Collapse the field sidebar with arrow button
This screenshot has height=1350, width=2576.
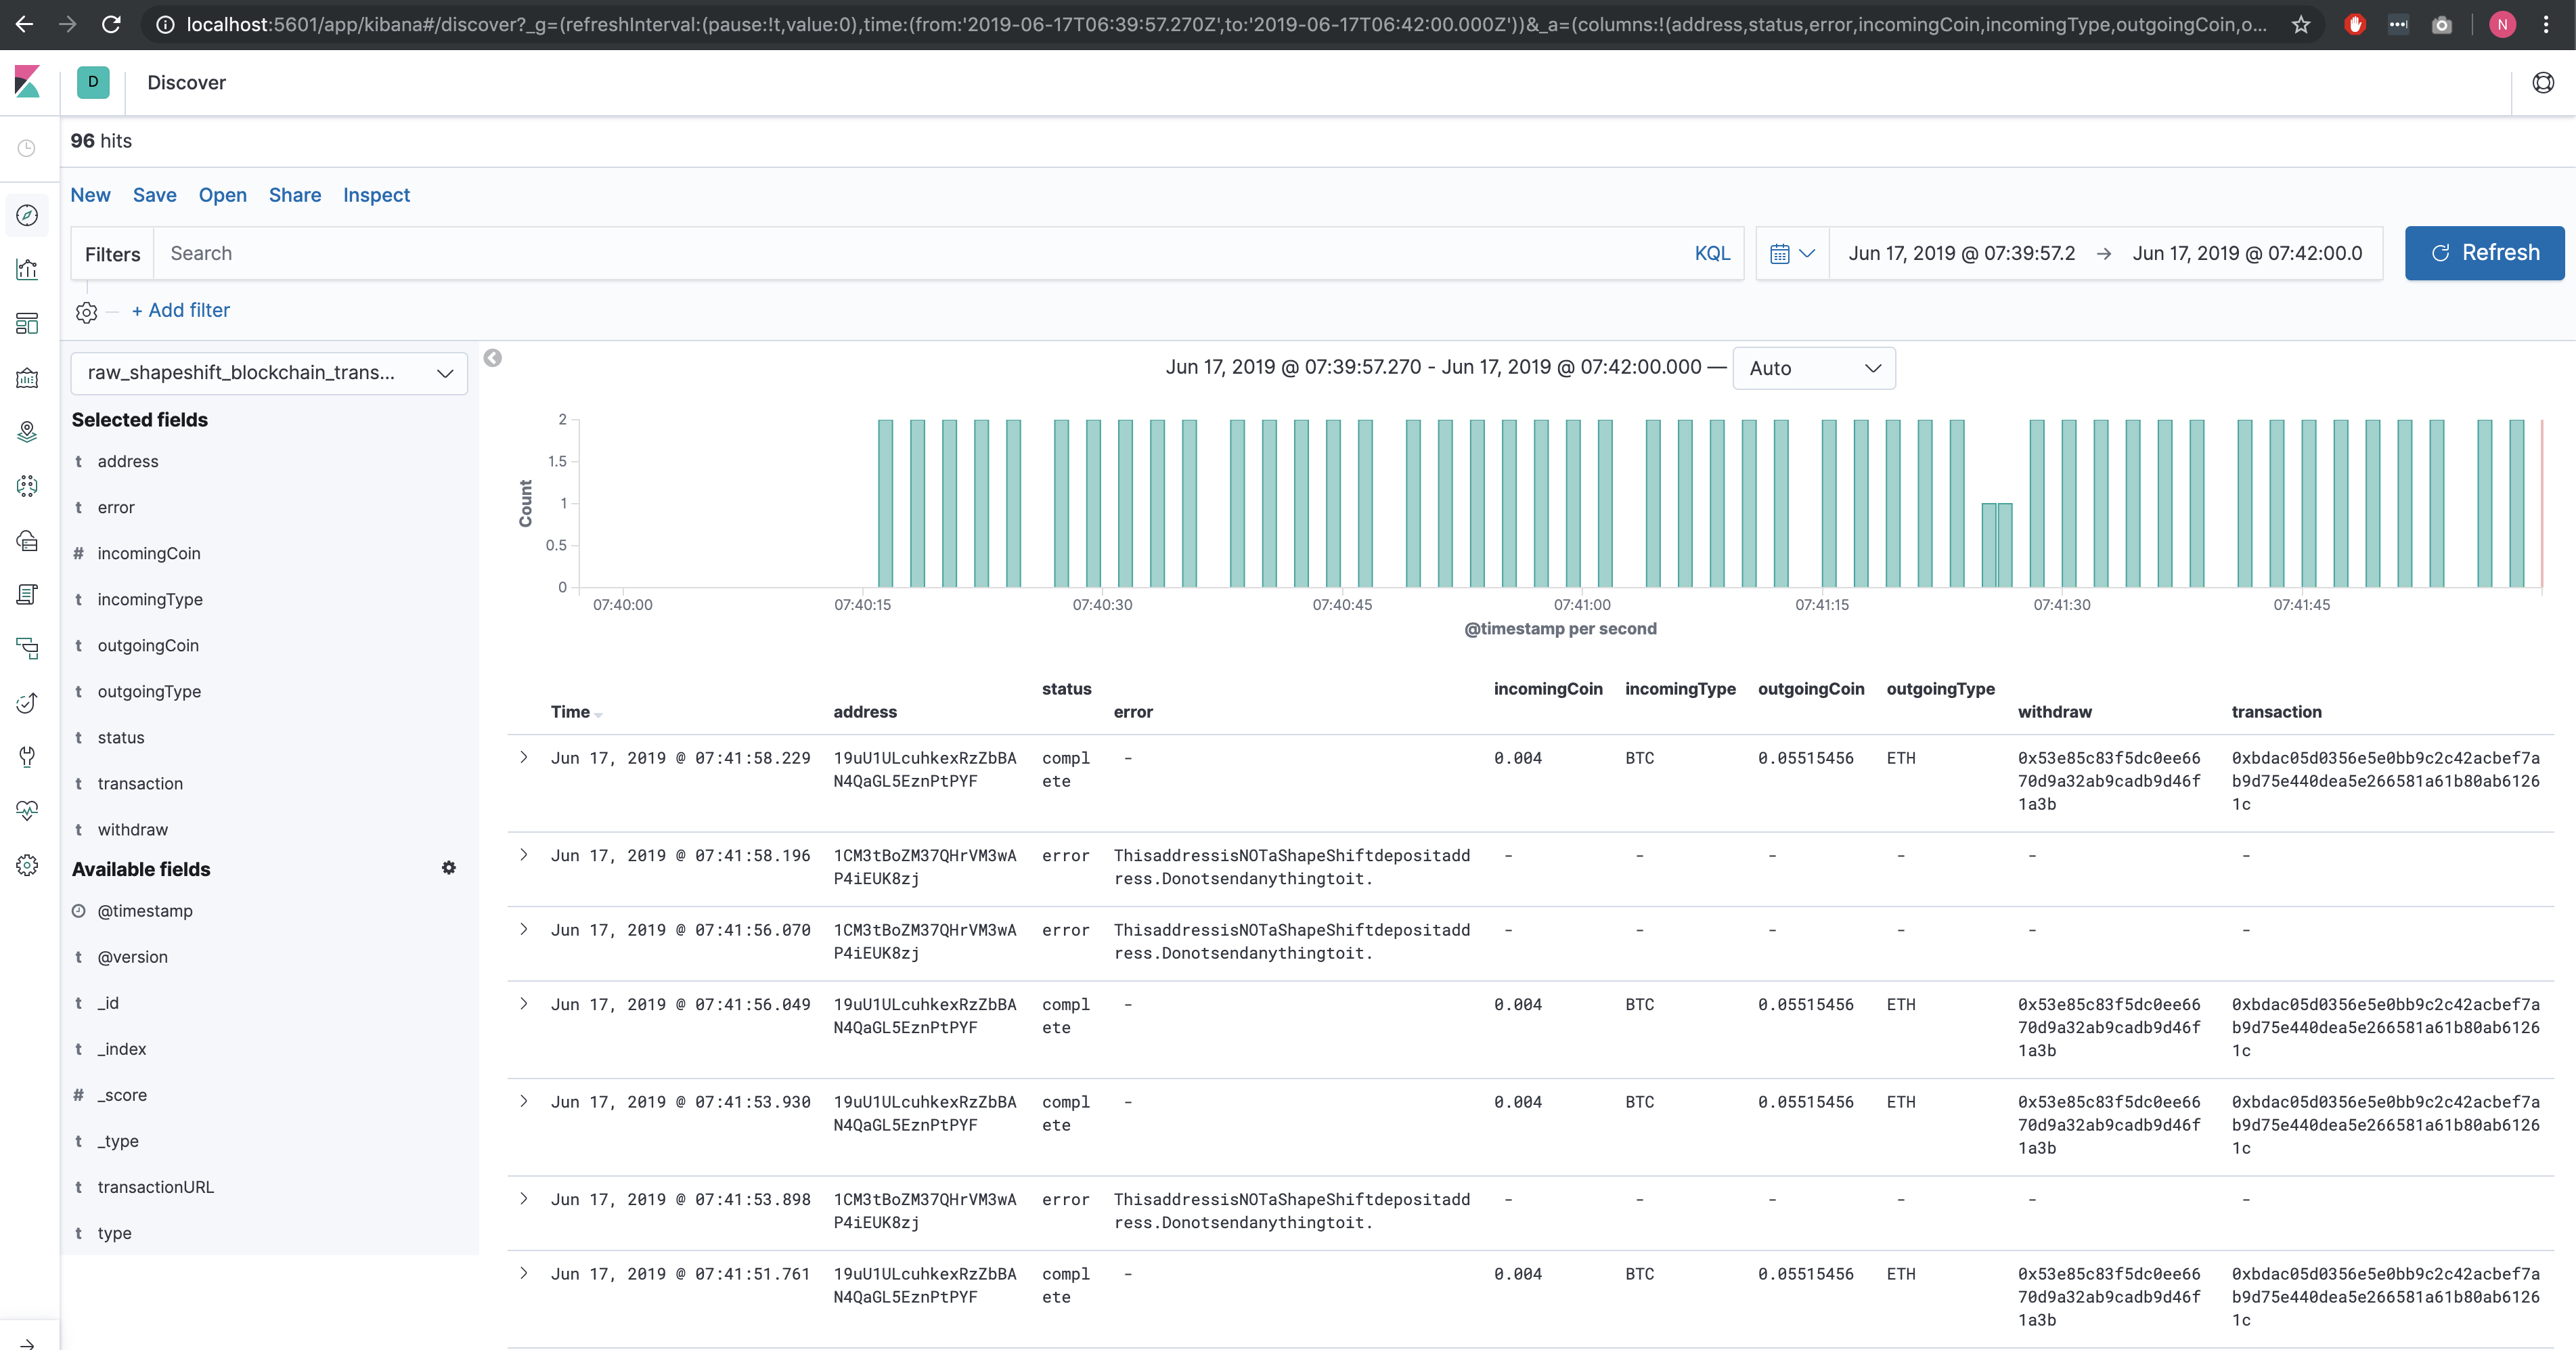coord(493,358)
